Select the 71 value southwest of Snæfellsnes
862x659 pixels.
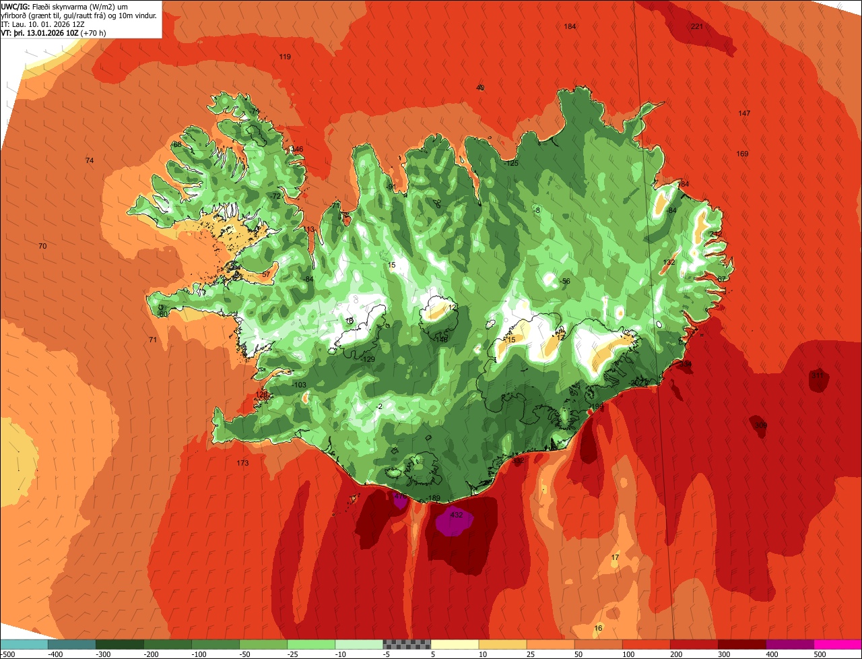point(153,340)
